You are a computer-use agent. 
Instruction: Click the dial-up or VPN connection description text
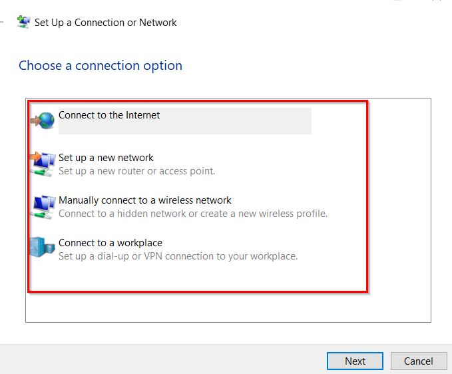(178, 256)
